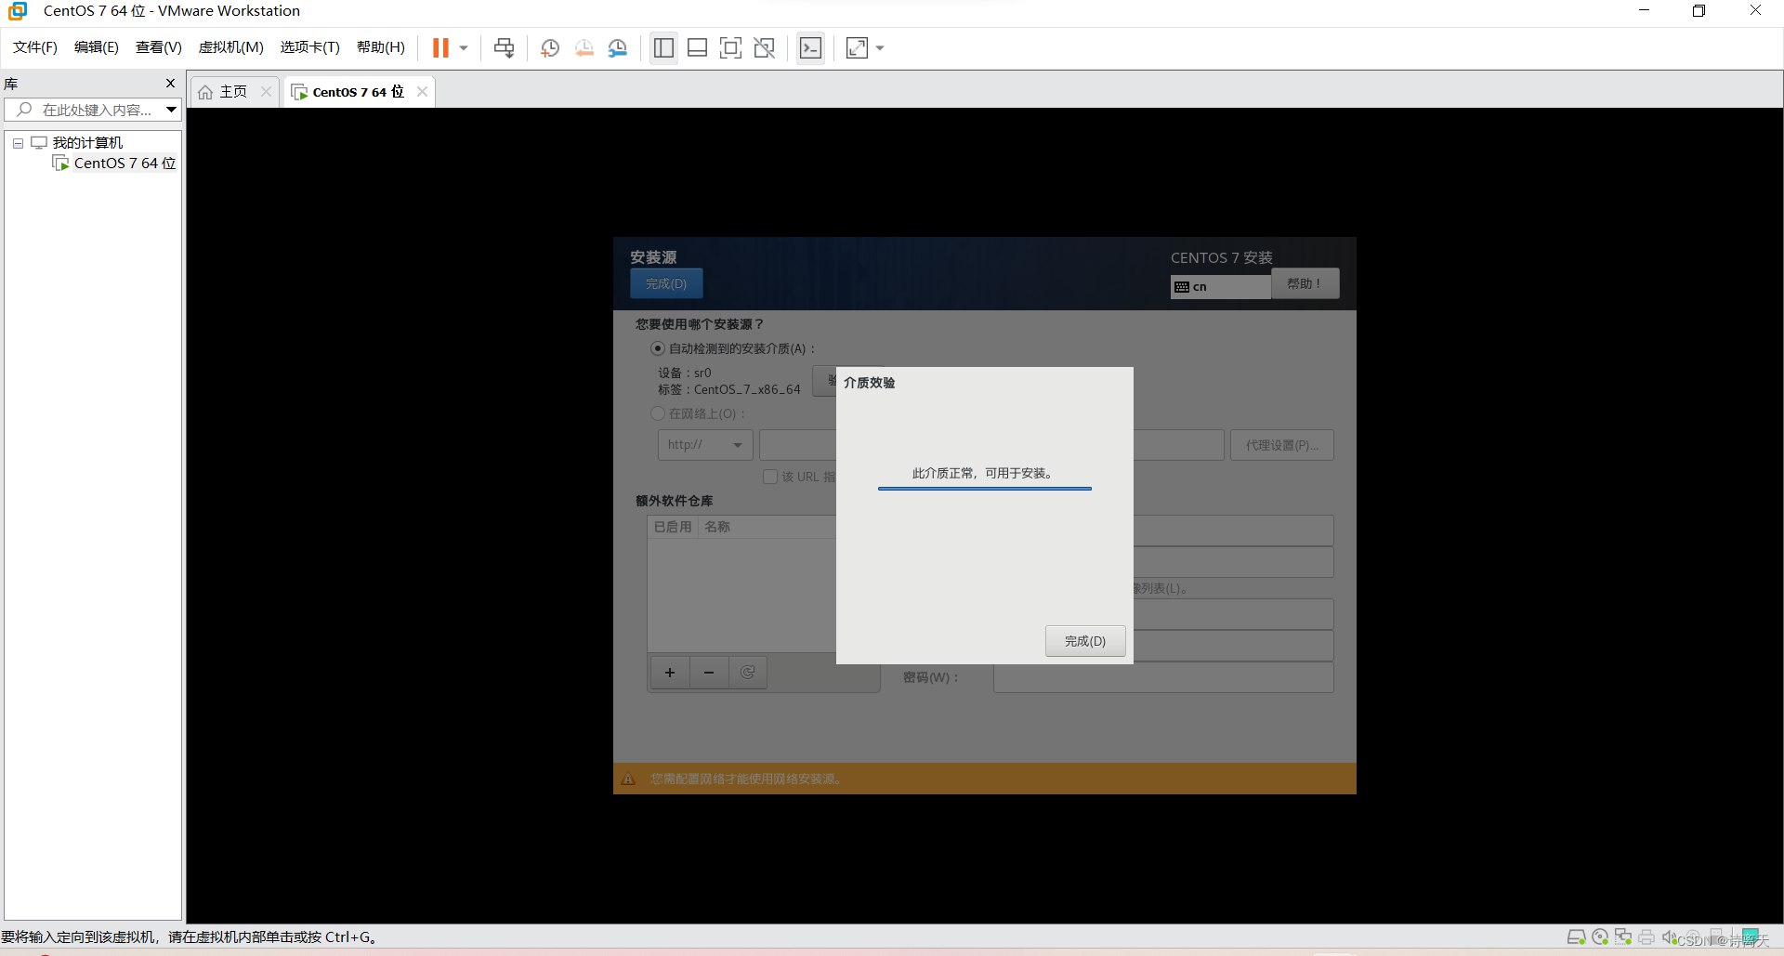Open the snapshot manager
Viewport: 1784px width, 956px height.
click(x=617, y=48)
